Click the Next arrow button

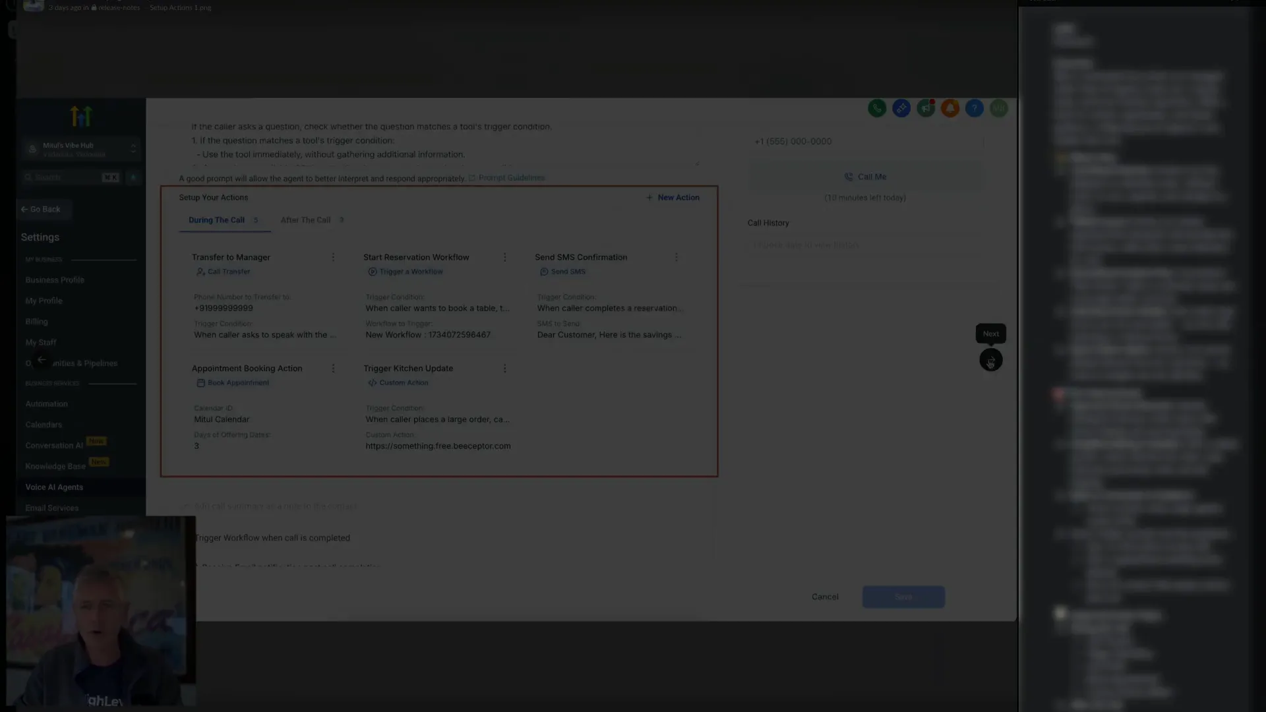[x=990, y=360]
